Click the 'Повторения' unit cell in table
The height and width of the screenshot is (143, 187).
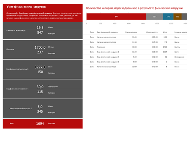pyautogui.click(x=179, y=57)
